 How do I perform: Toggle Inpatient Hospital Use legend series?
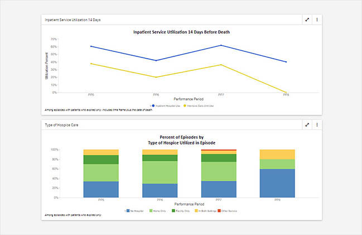(166, 105)
